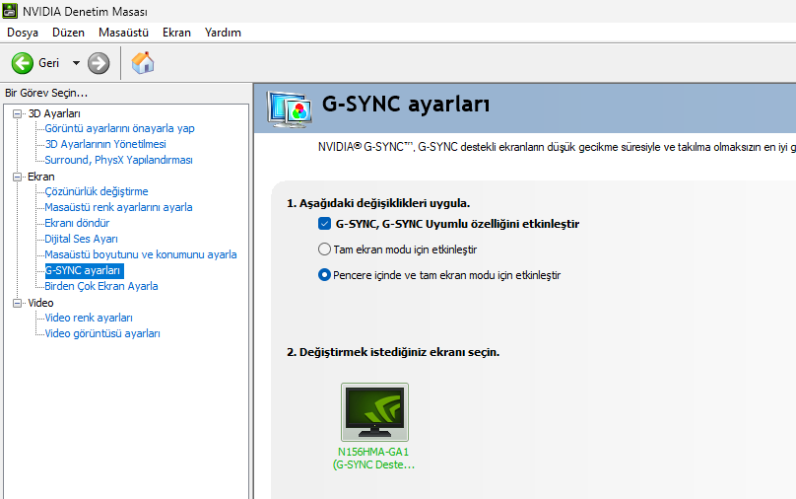Click the green Back arrow icon
Image resolution: width=796 pixels, height=499 pixels.
(x=23, y=63)
